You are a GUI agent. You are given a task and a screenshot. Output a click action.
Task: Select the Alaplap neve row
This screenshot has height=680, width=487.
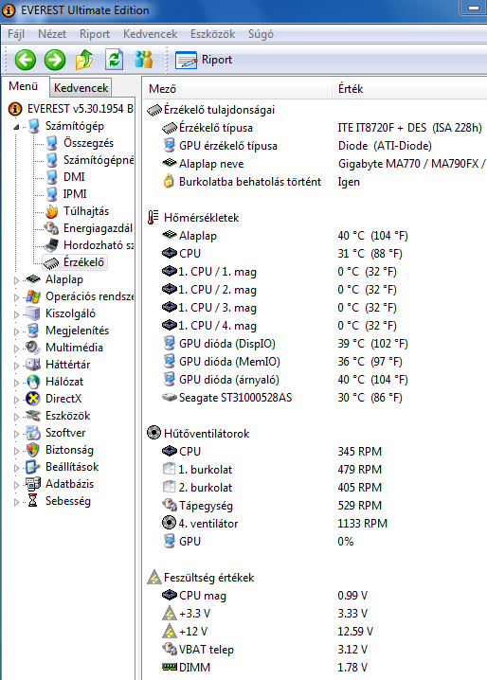[315, 164]
